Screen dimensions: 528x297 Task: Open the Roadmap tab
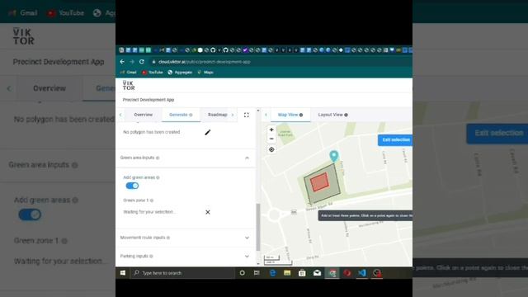coord(217,115)
